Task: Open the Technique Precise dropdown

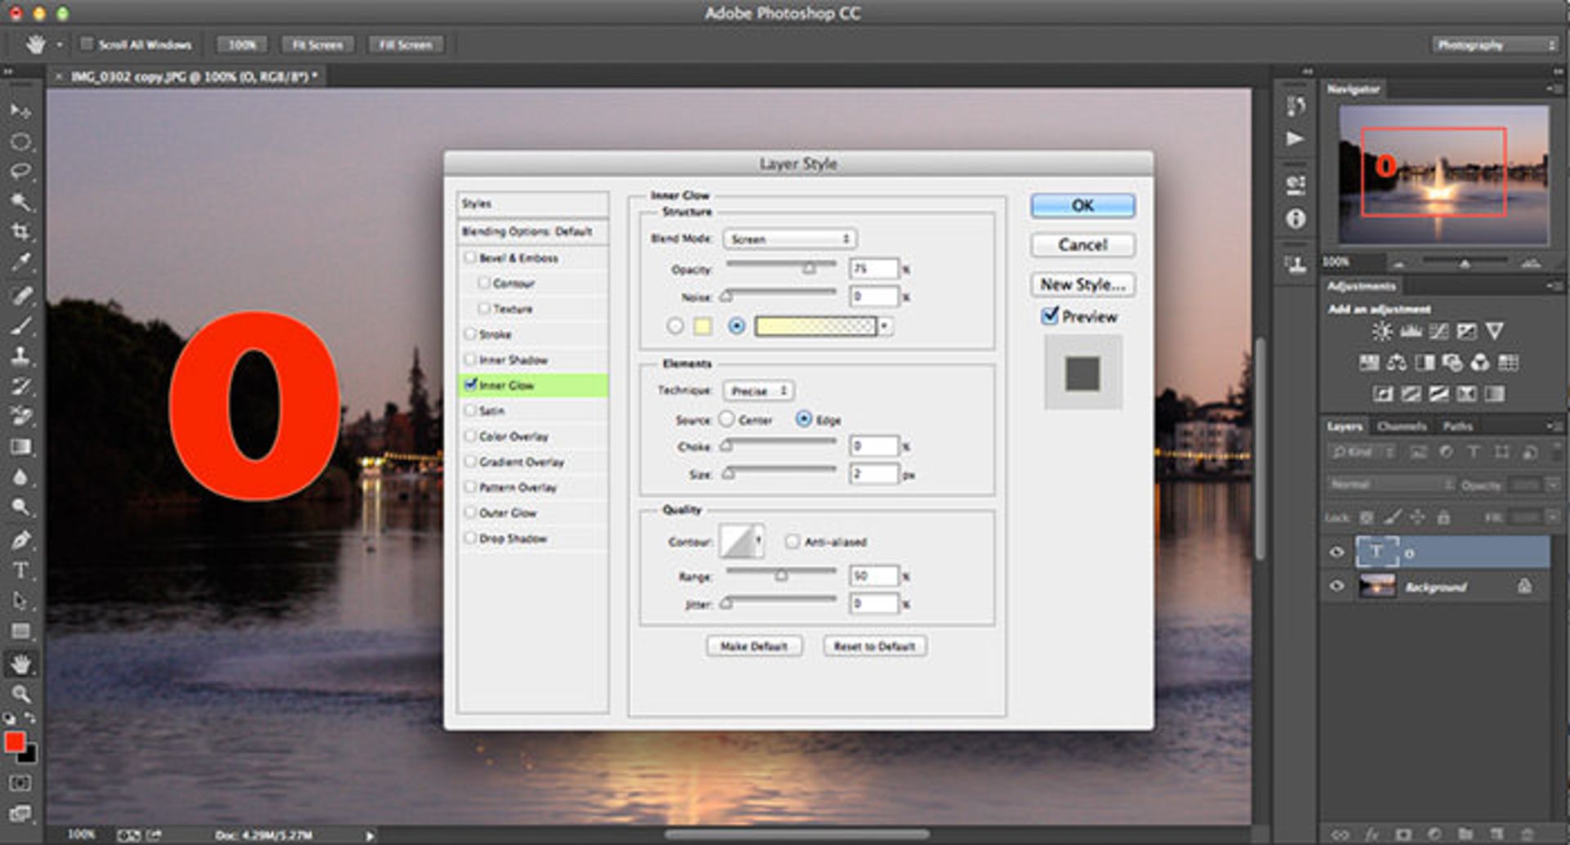Action: (758, 391)
